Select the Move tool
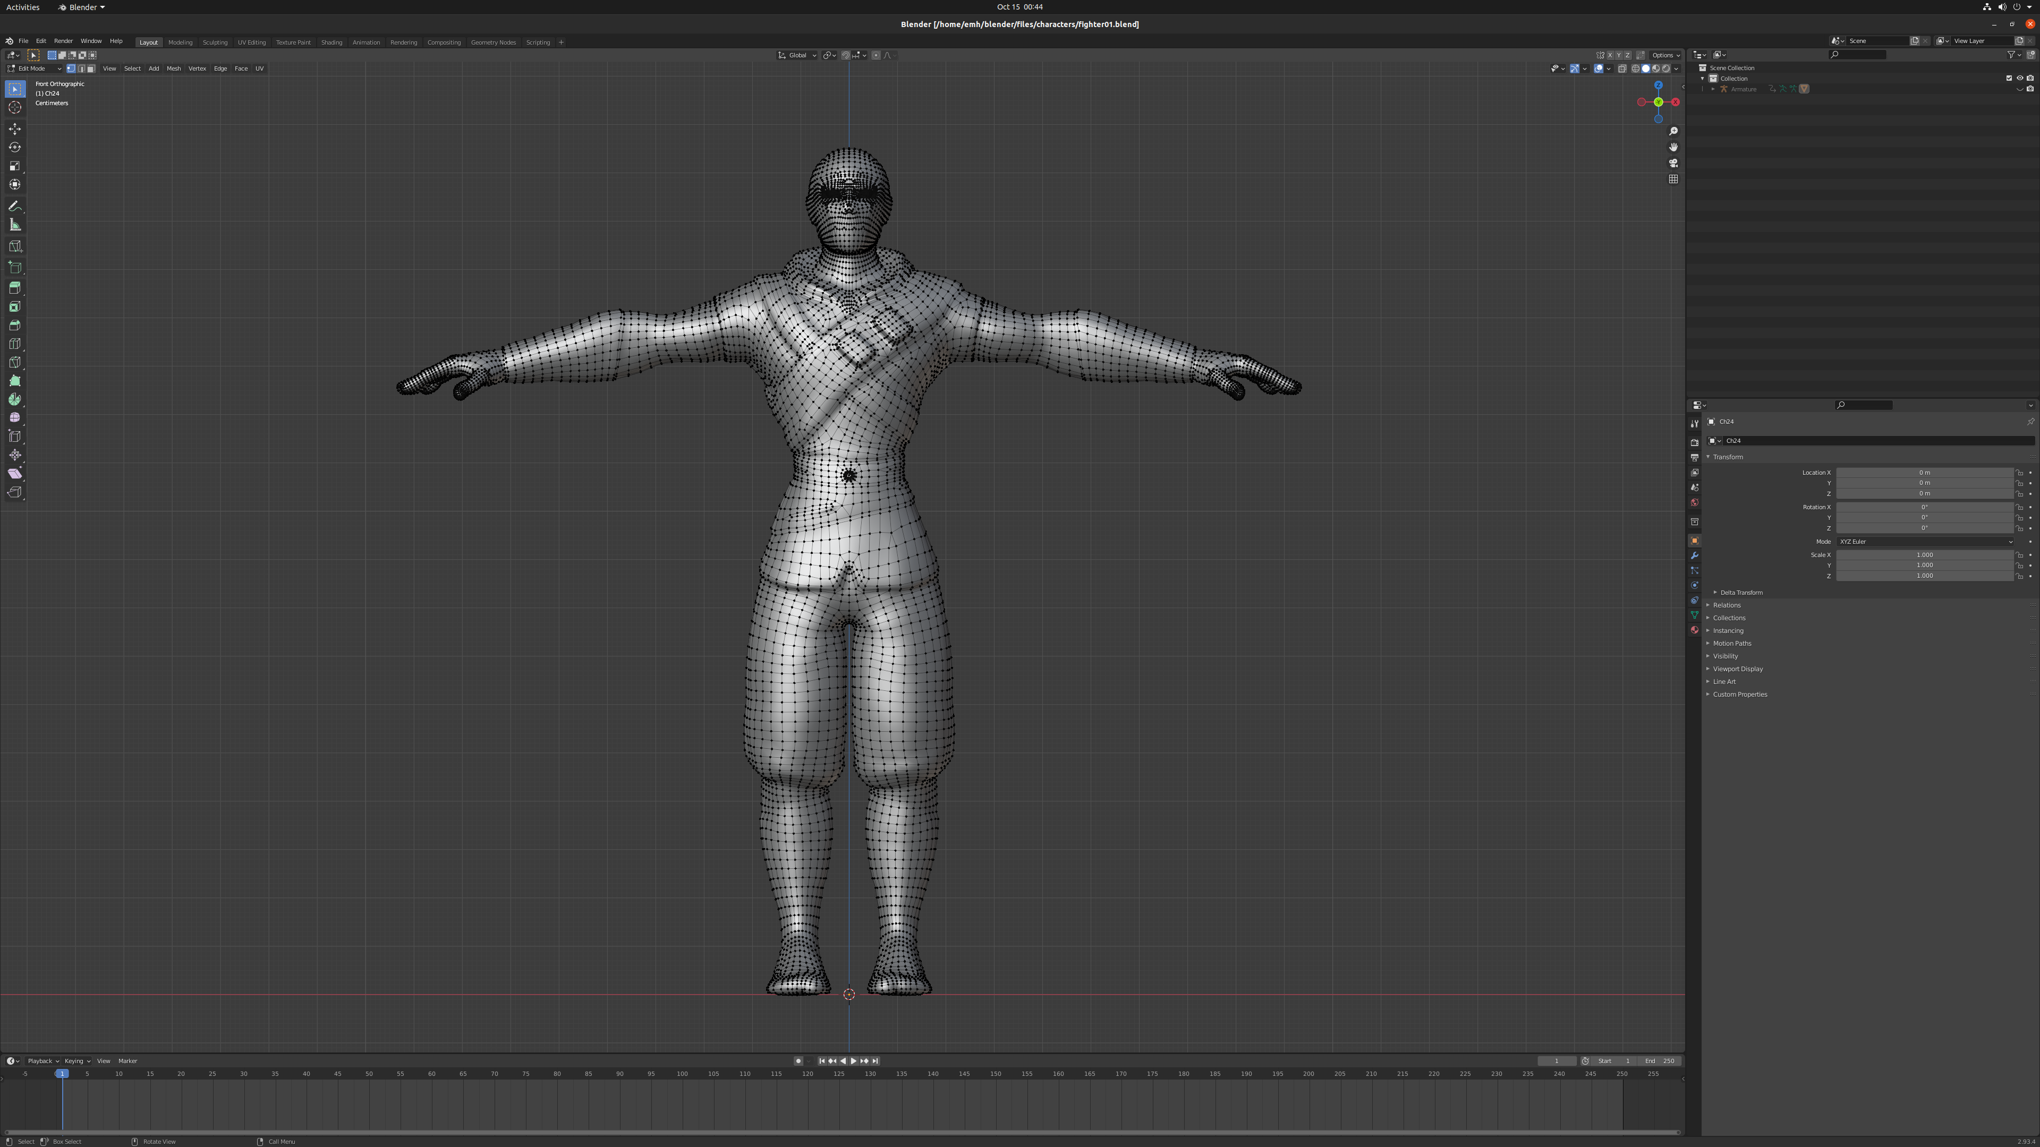This screenshot has height=1147, width=2040. coord(15,129)
